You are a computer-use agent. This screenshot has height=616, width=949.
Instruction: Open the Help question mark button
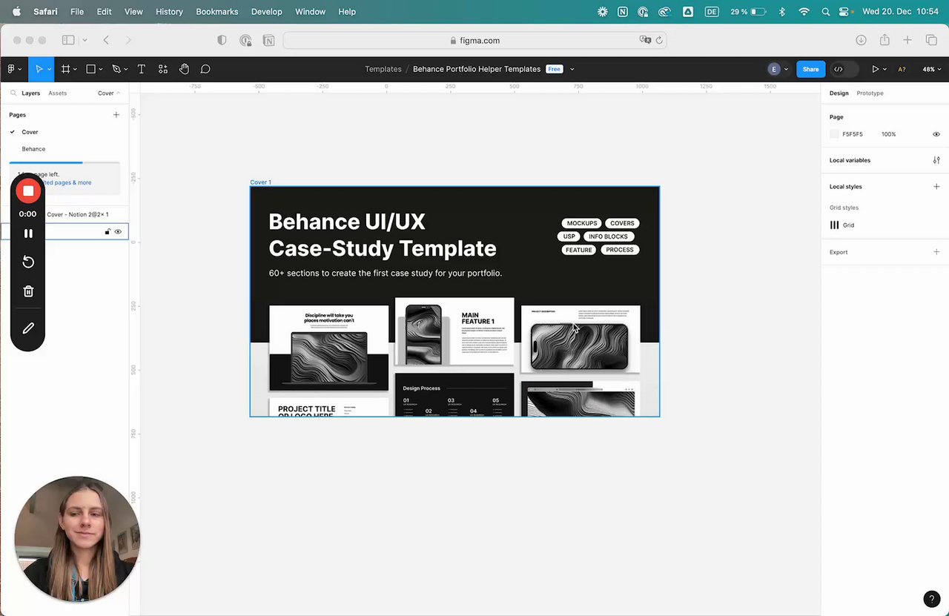click(x=931, y=599)
